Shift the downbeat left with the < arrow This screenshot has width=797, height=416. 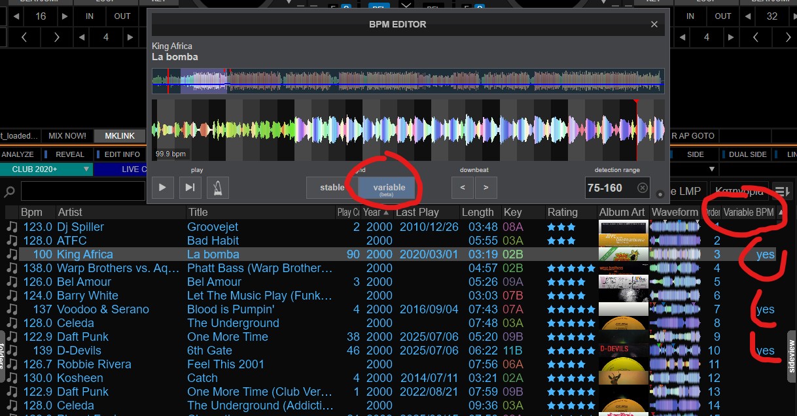pos(463,188)
